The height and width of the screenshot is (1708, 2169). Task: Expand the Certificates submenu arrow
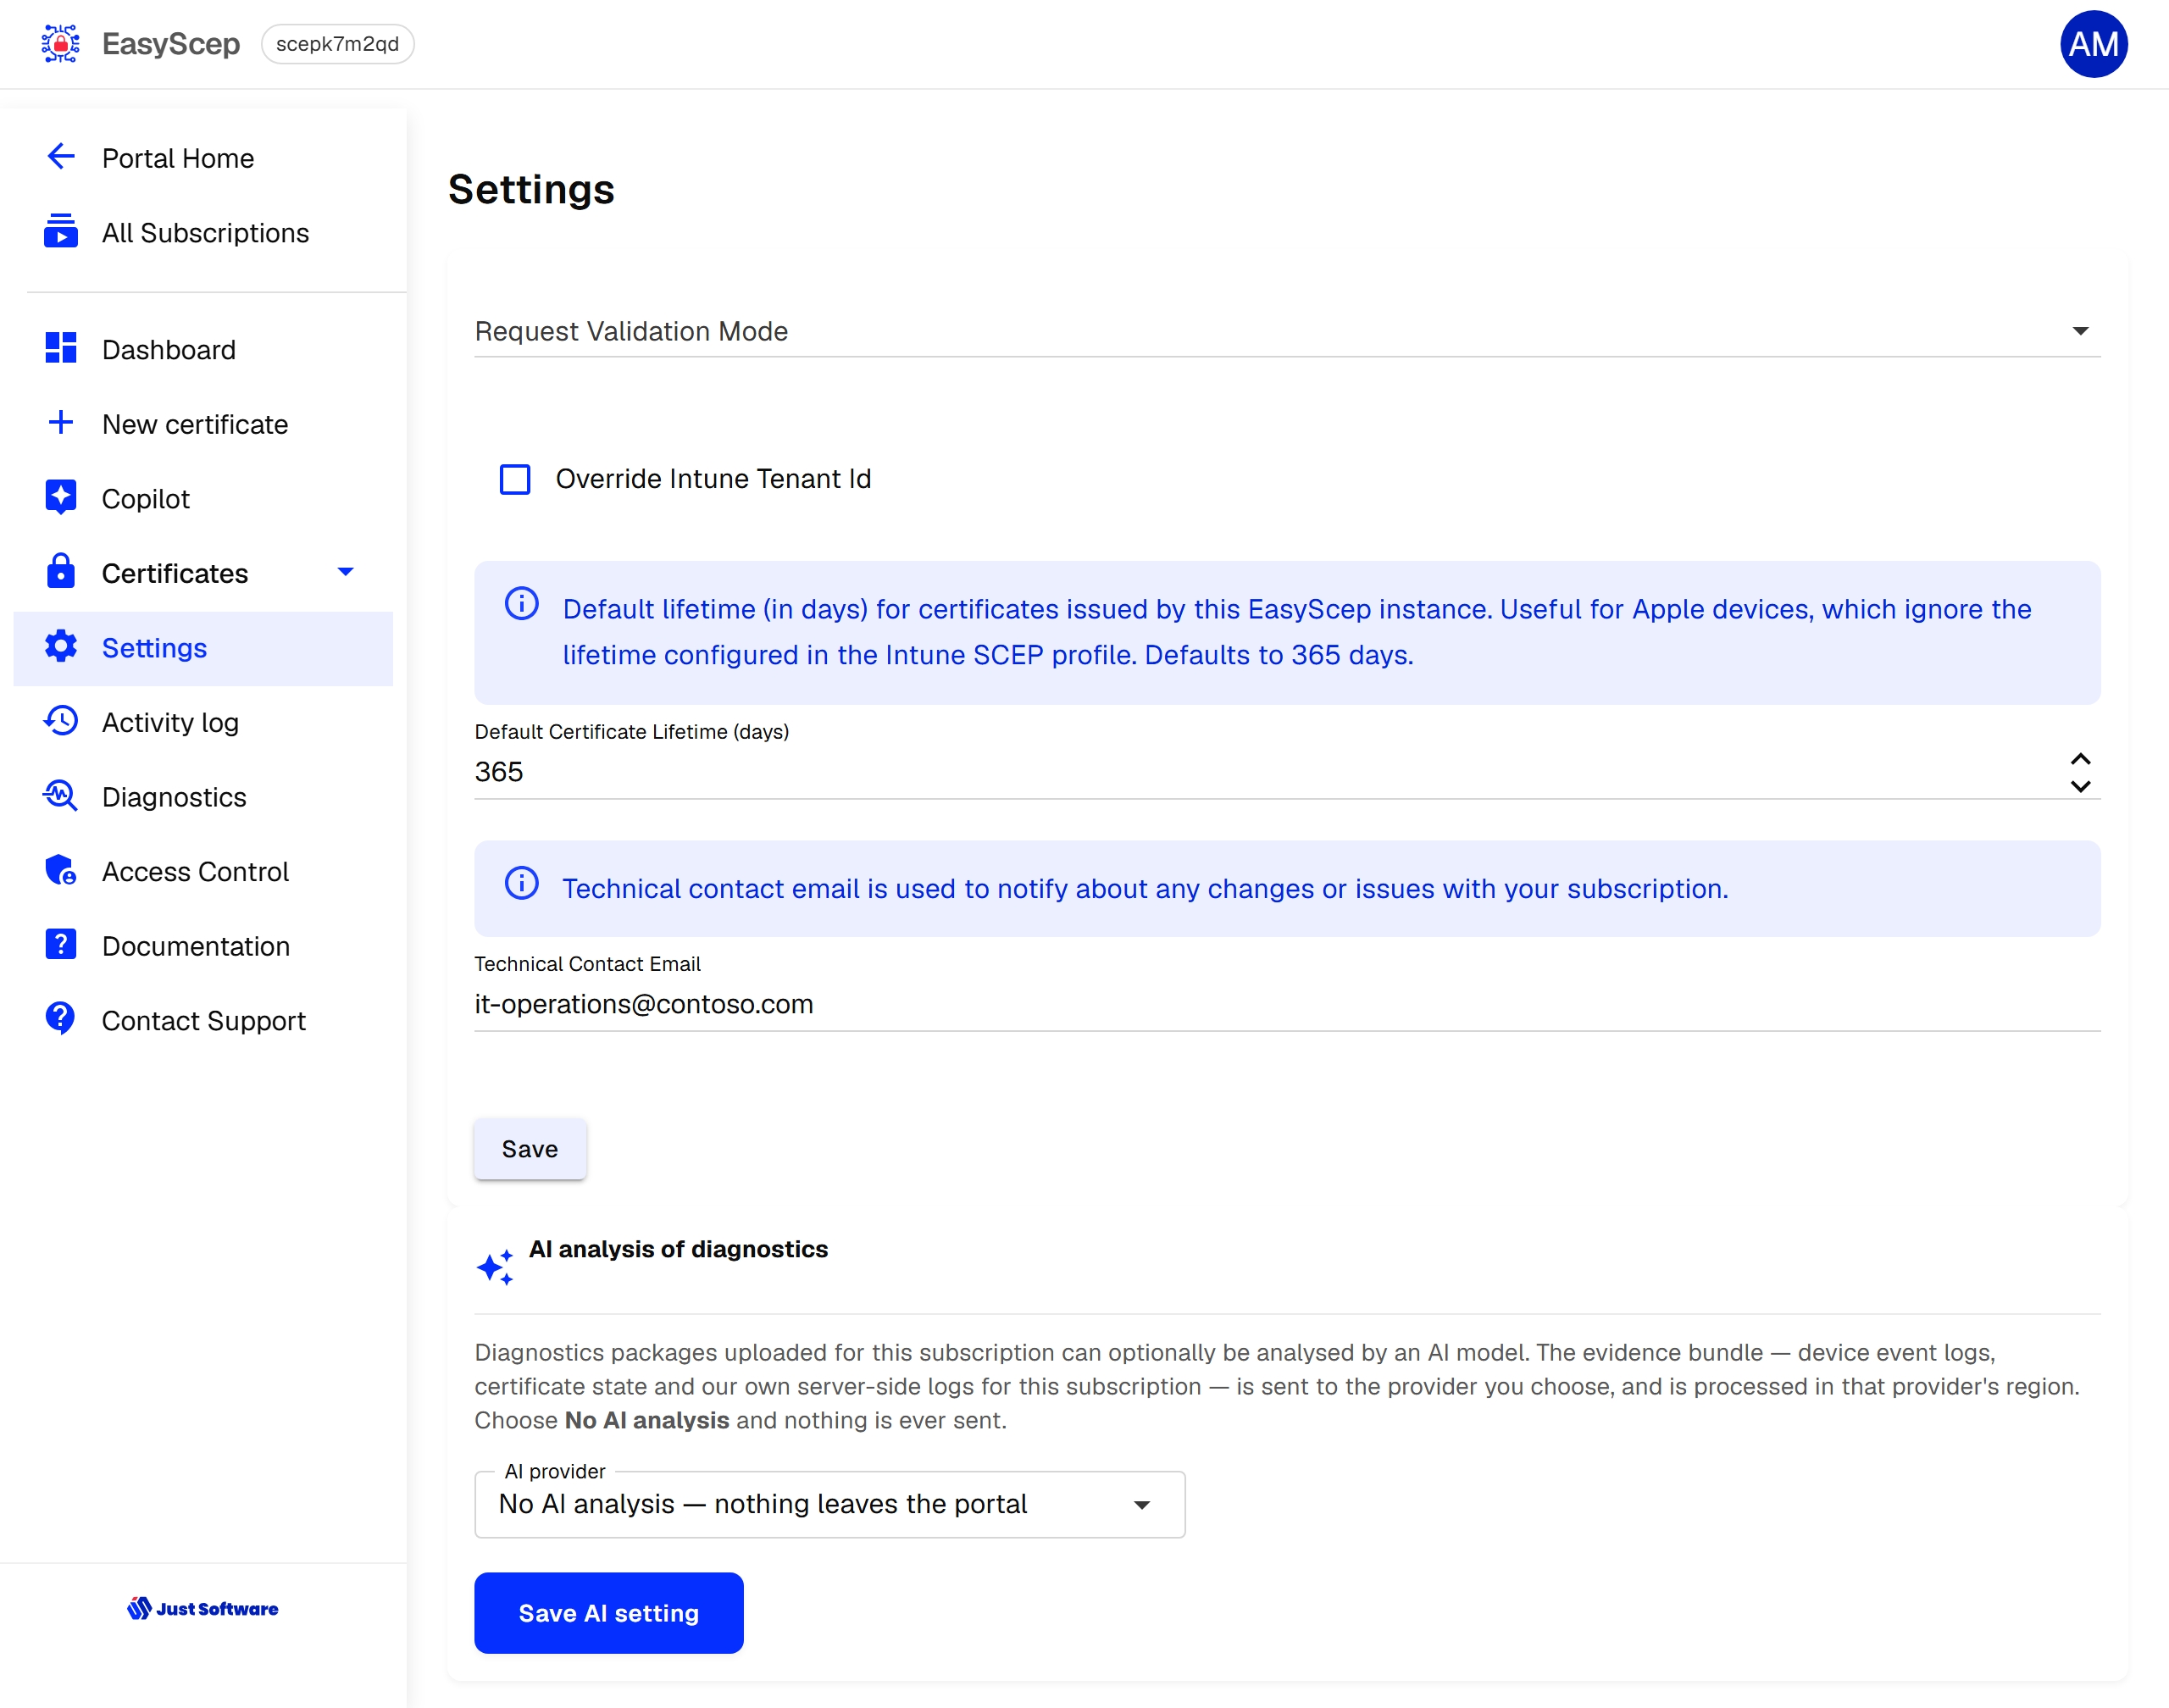[345, 572]
